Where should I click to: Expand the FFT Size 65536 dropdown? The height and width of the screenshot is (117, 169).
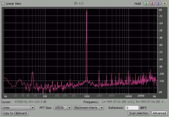pyautogui.click(x=63, y=108)
